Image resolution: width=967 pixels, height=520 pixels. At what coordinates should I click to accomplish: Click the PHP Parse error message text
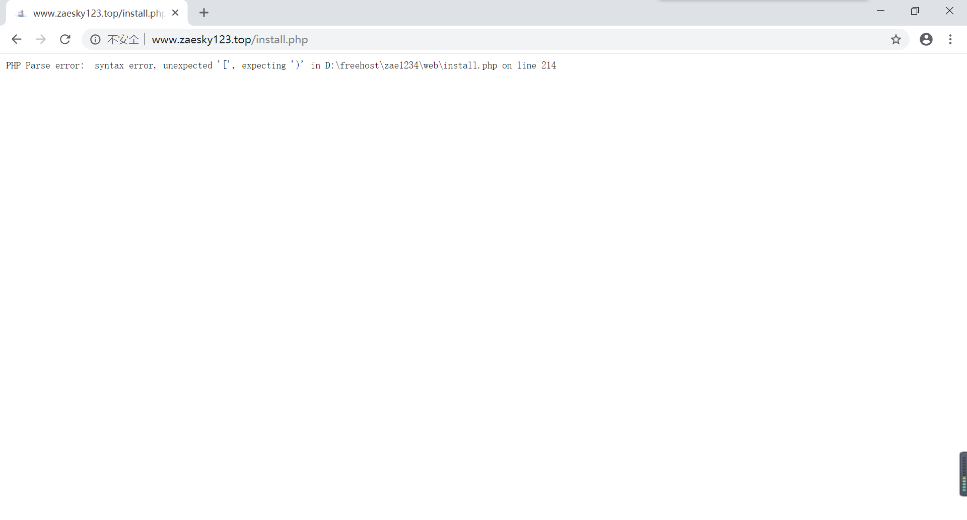[281, 65]
